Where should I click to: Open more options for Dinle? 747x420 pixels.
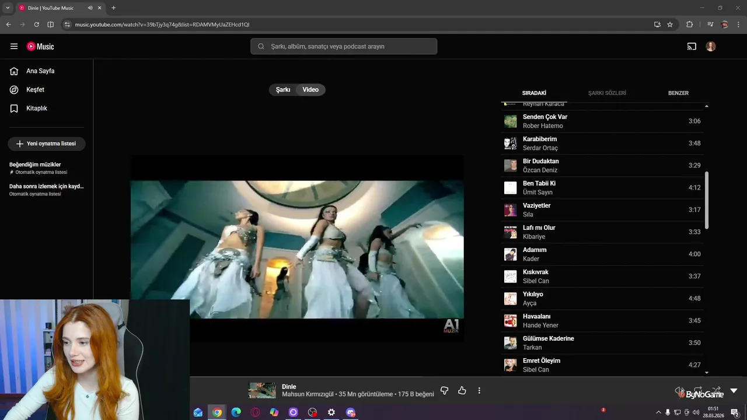(x=479, y=390)
